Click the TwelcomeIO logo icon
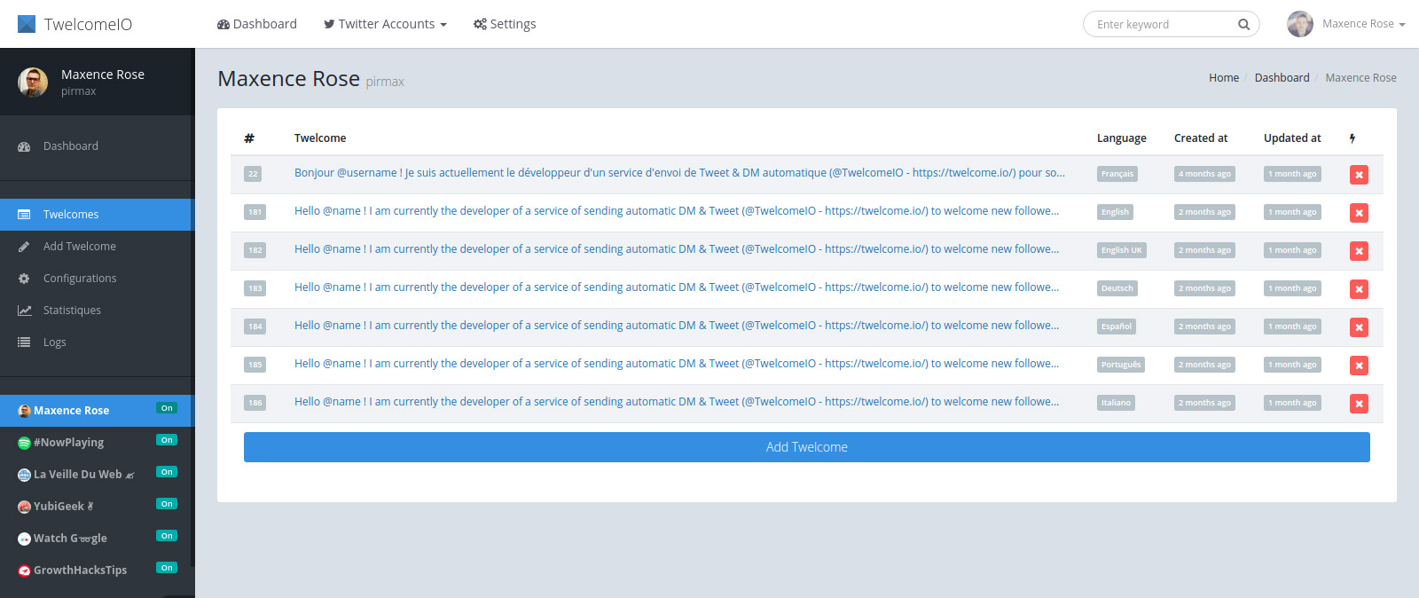This screenshot has width=1419, height=598. 27,24
